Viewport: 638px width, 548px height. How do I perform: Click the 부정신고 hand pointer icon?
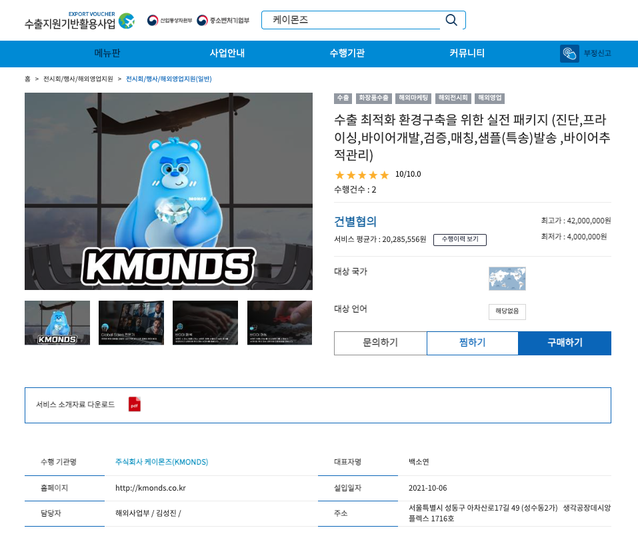pos(569,53)
